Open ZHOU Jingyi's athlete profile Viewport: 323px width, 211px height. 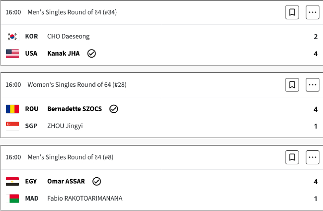click(x=65, y=126)
